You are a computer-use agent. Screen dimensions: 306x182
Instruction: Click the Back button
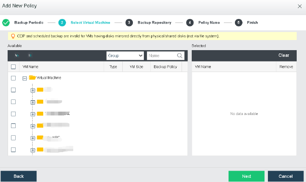19,176
